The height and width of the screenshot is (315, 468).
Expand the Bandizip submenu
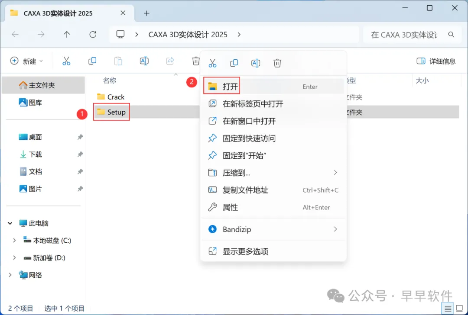click(335, 229)
